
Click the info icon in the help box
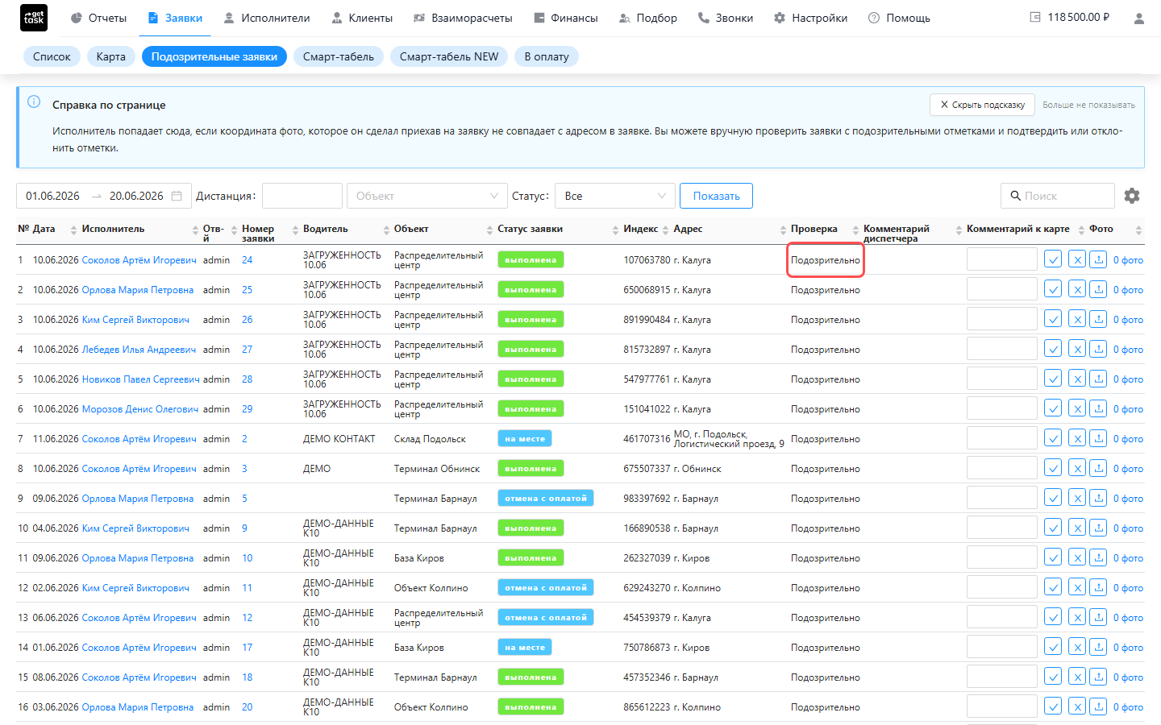click(34, 101)
